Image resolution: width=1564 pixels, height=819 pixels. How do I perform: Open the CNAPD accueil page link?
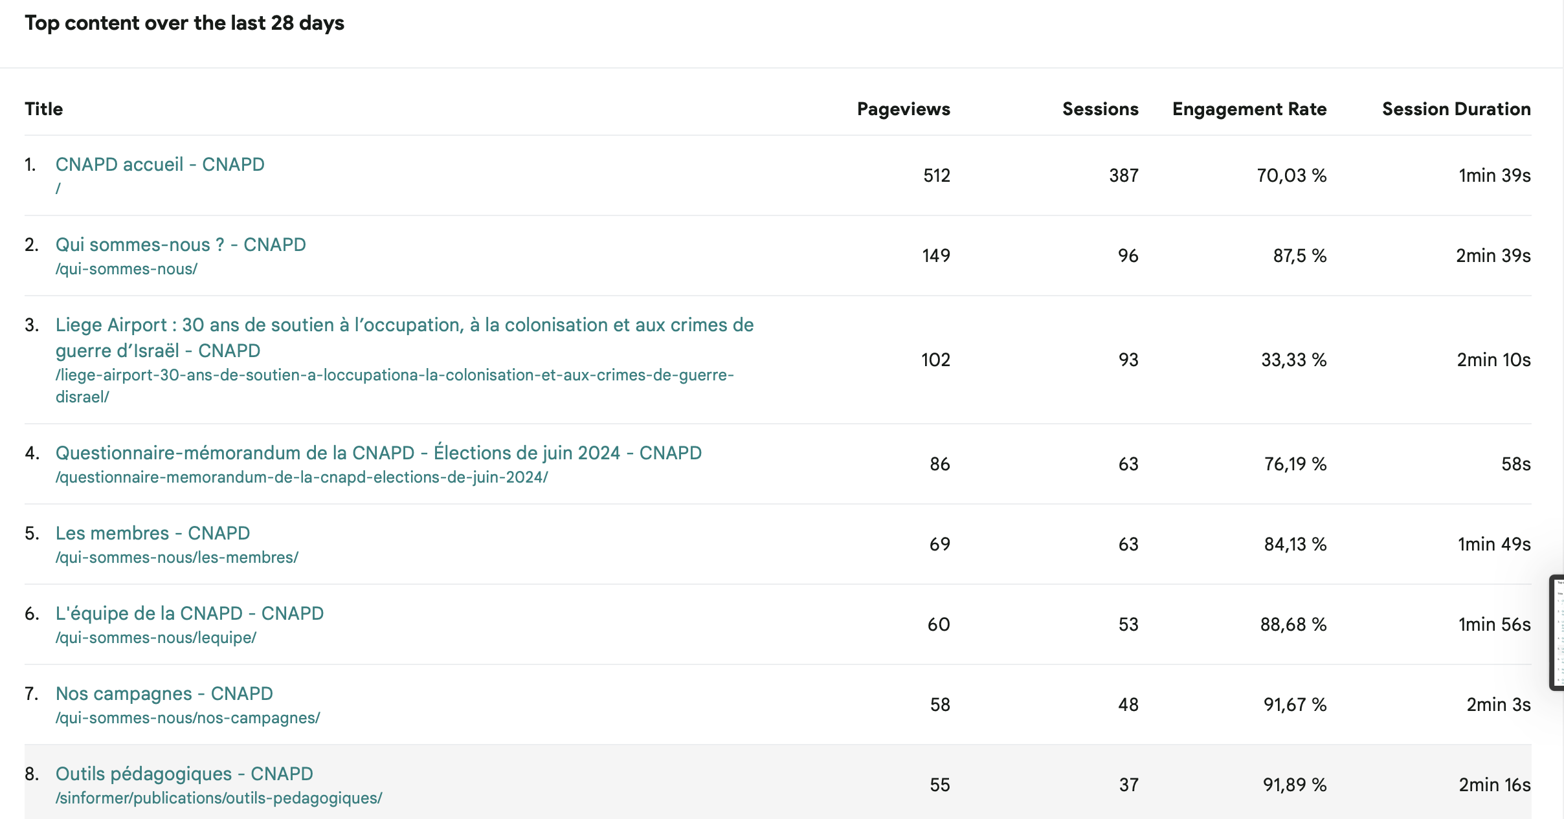(x=160, y=164)
